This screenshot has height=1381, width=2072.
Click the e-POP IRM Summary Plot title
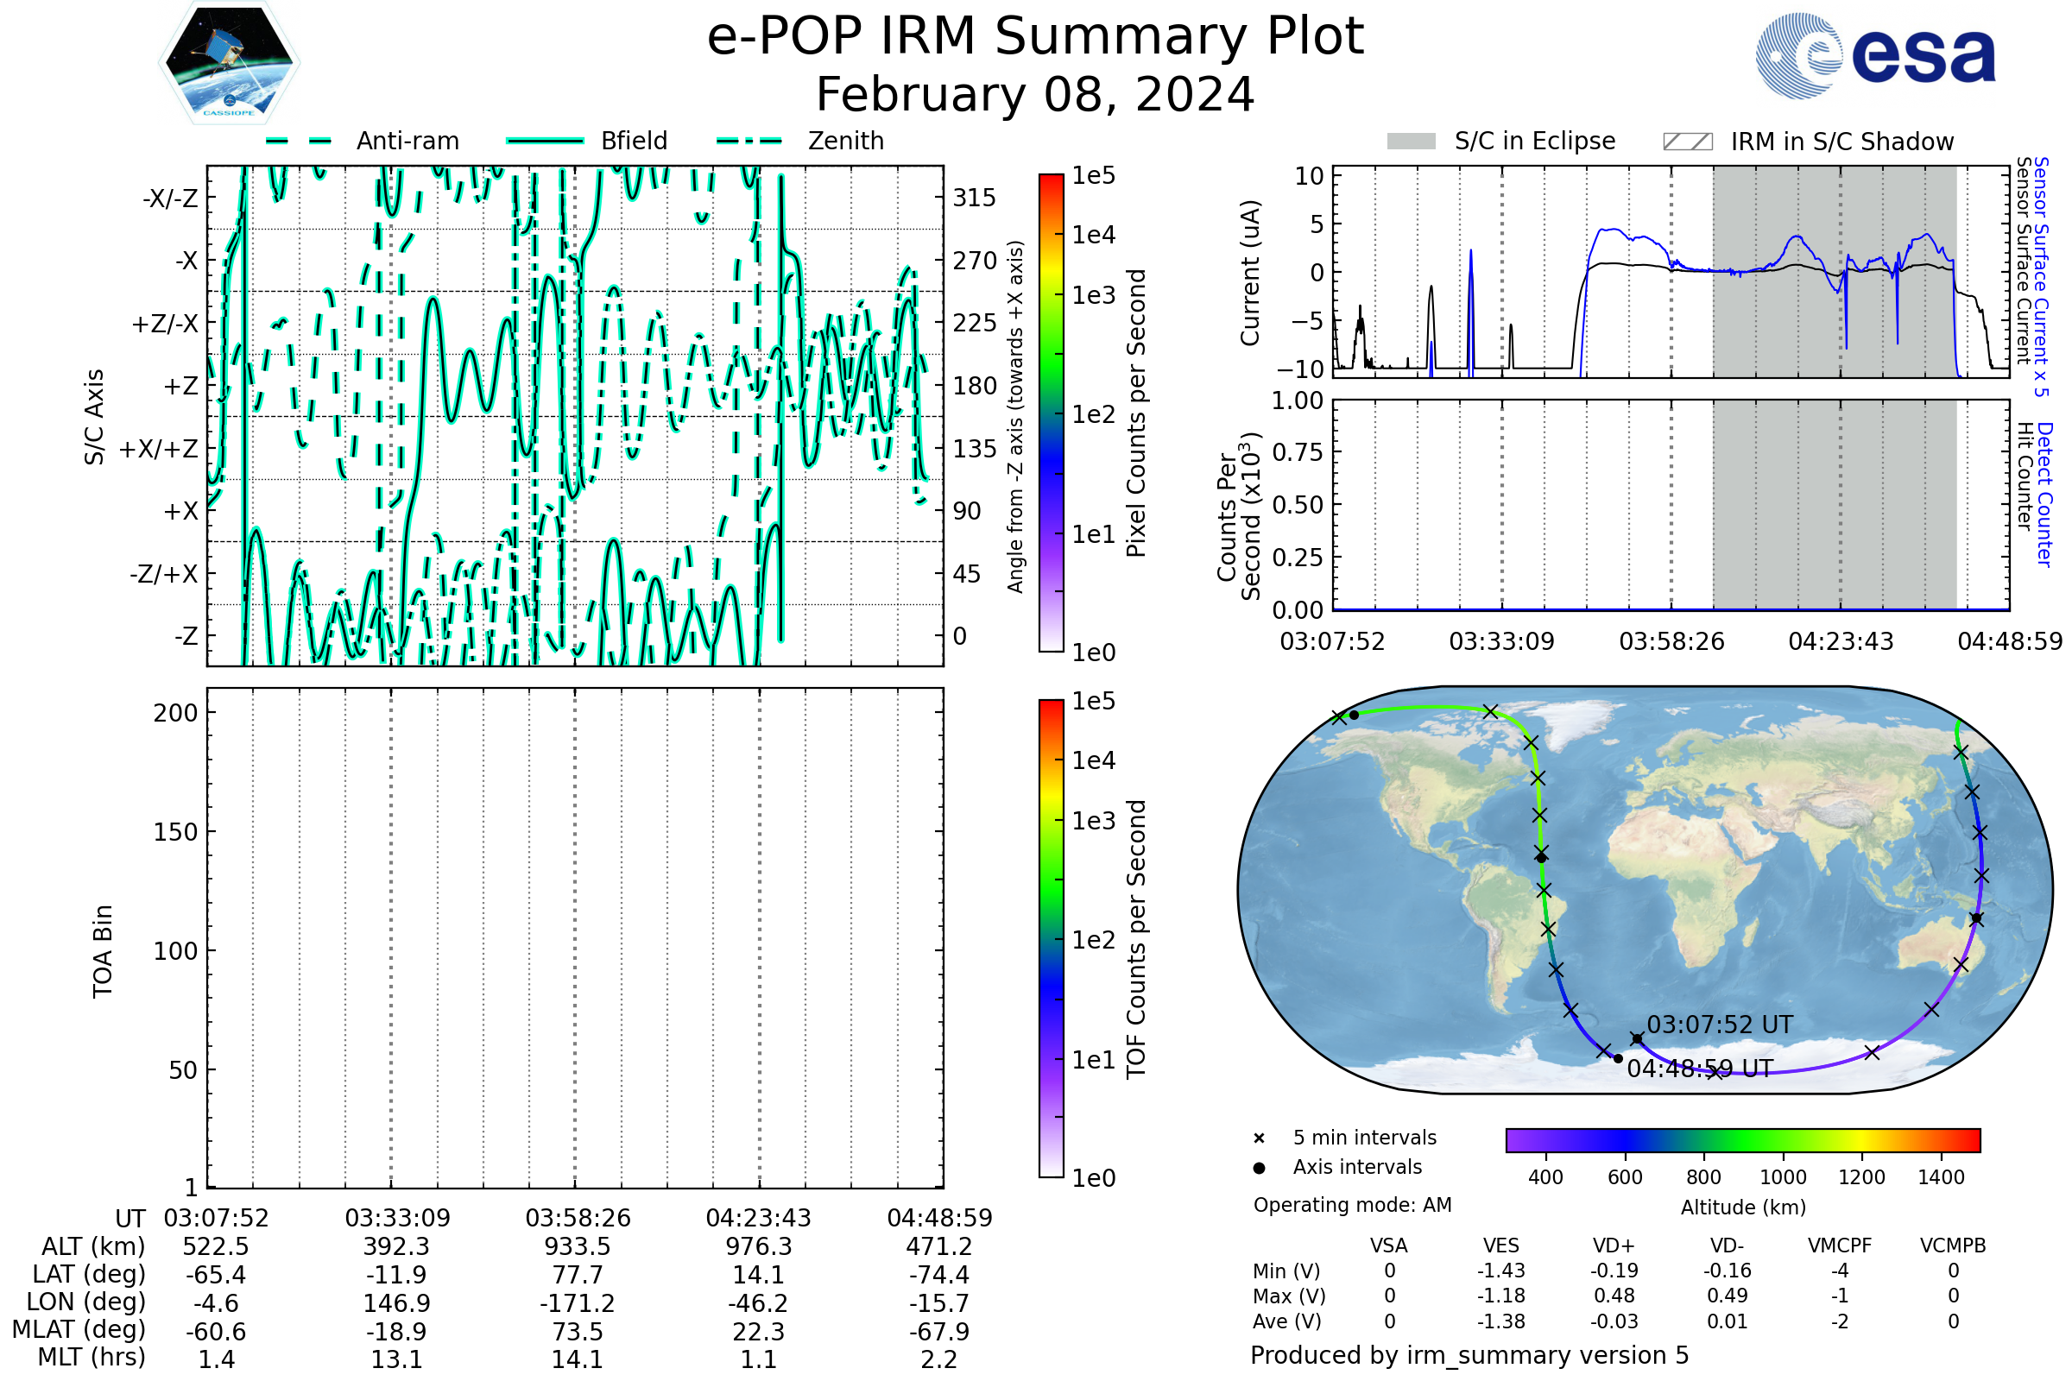coord(1035,37)
